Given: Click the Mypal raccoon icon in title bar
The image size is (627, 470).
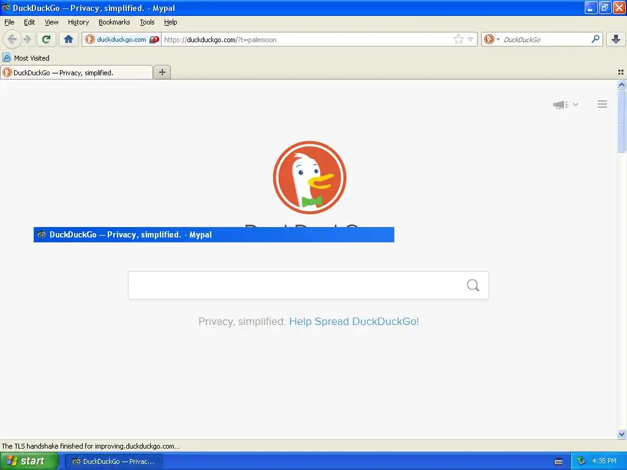Looking at the screenshot, I should pyautogui.click(x=6, y=7).
